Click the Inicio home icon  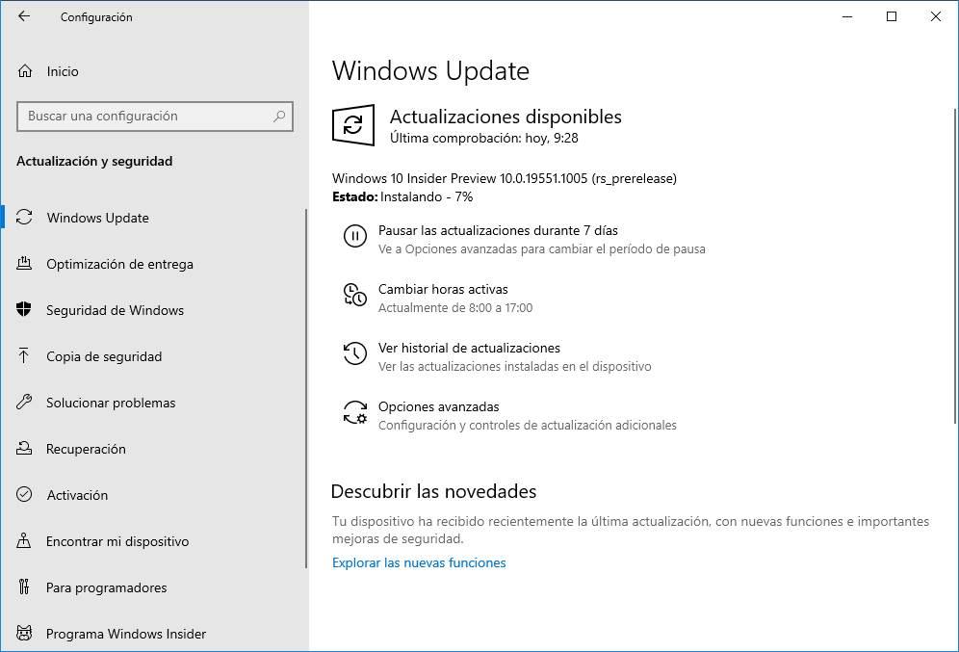point(24,71)
